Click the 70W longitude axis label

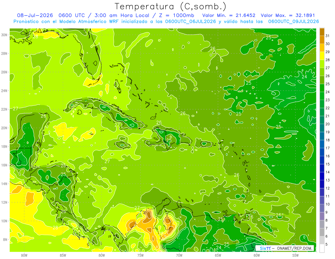click(179, 255)
